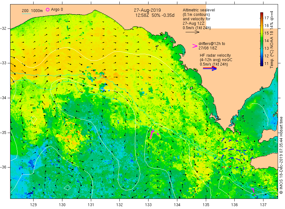Screen dimensions: 285x209
Task: Click the magenta drifters arrowhead legend symbol
Action: 195,46
